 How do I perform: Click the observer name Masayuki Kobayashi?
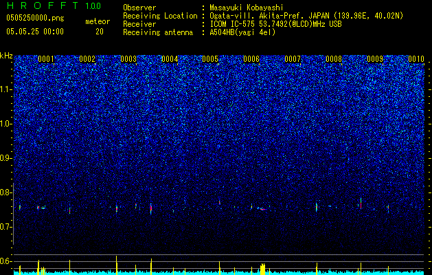point(247,8)
